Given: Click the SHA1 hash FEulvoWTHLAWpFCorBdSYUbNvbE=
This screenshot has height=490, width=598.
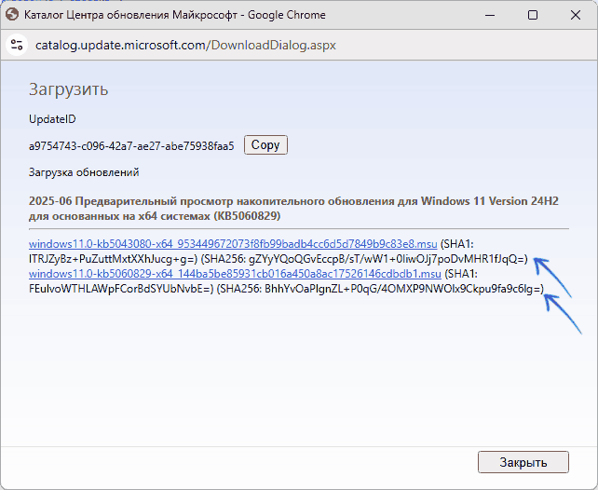Looking at the screenshot, I should click(x=121, y=289).
